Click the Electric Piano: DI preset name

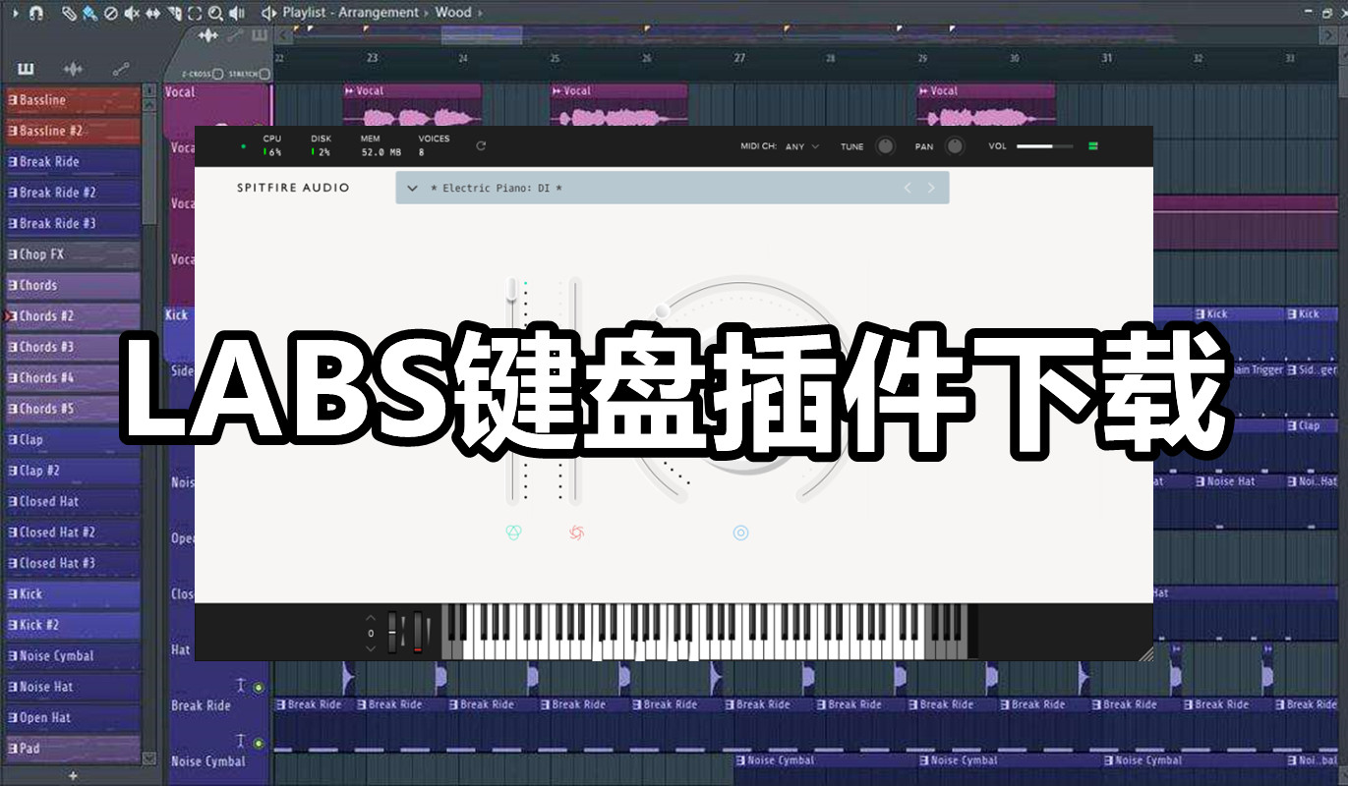pyautogui.click(x=497, y=188)
